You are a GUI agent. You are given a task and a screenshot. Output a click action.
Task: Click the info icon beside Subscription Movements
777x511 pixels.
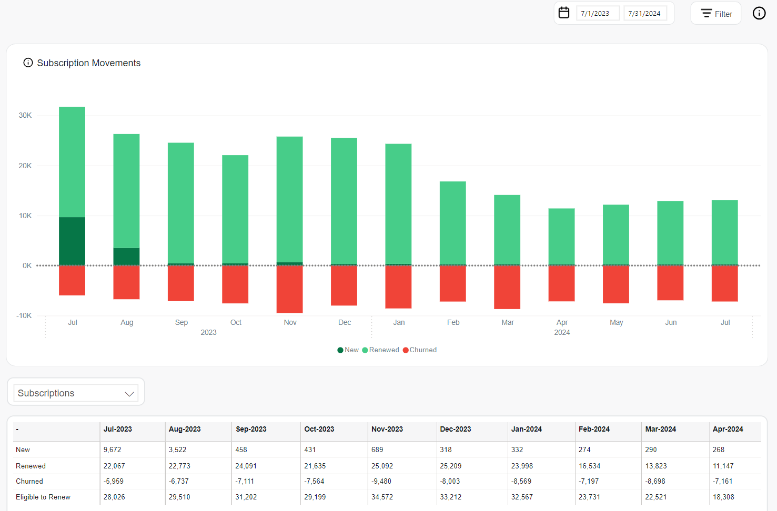28,63
